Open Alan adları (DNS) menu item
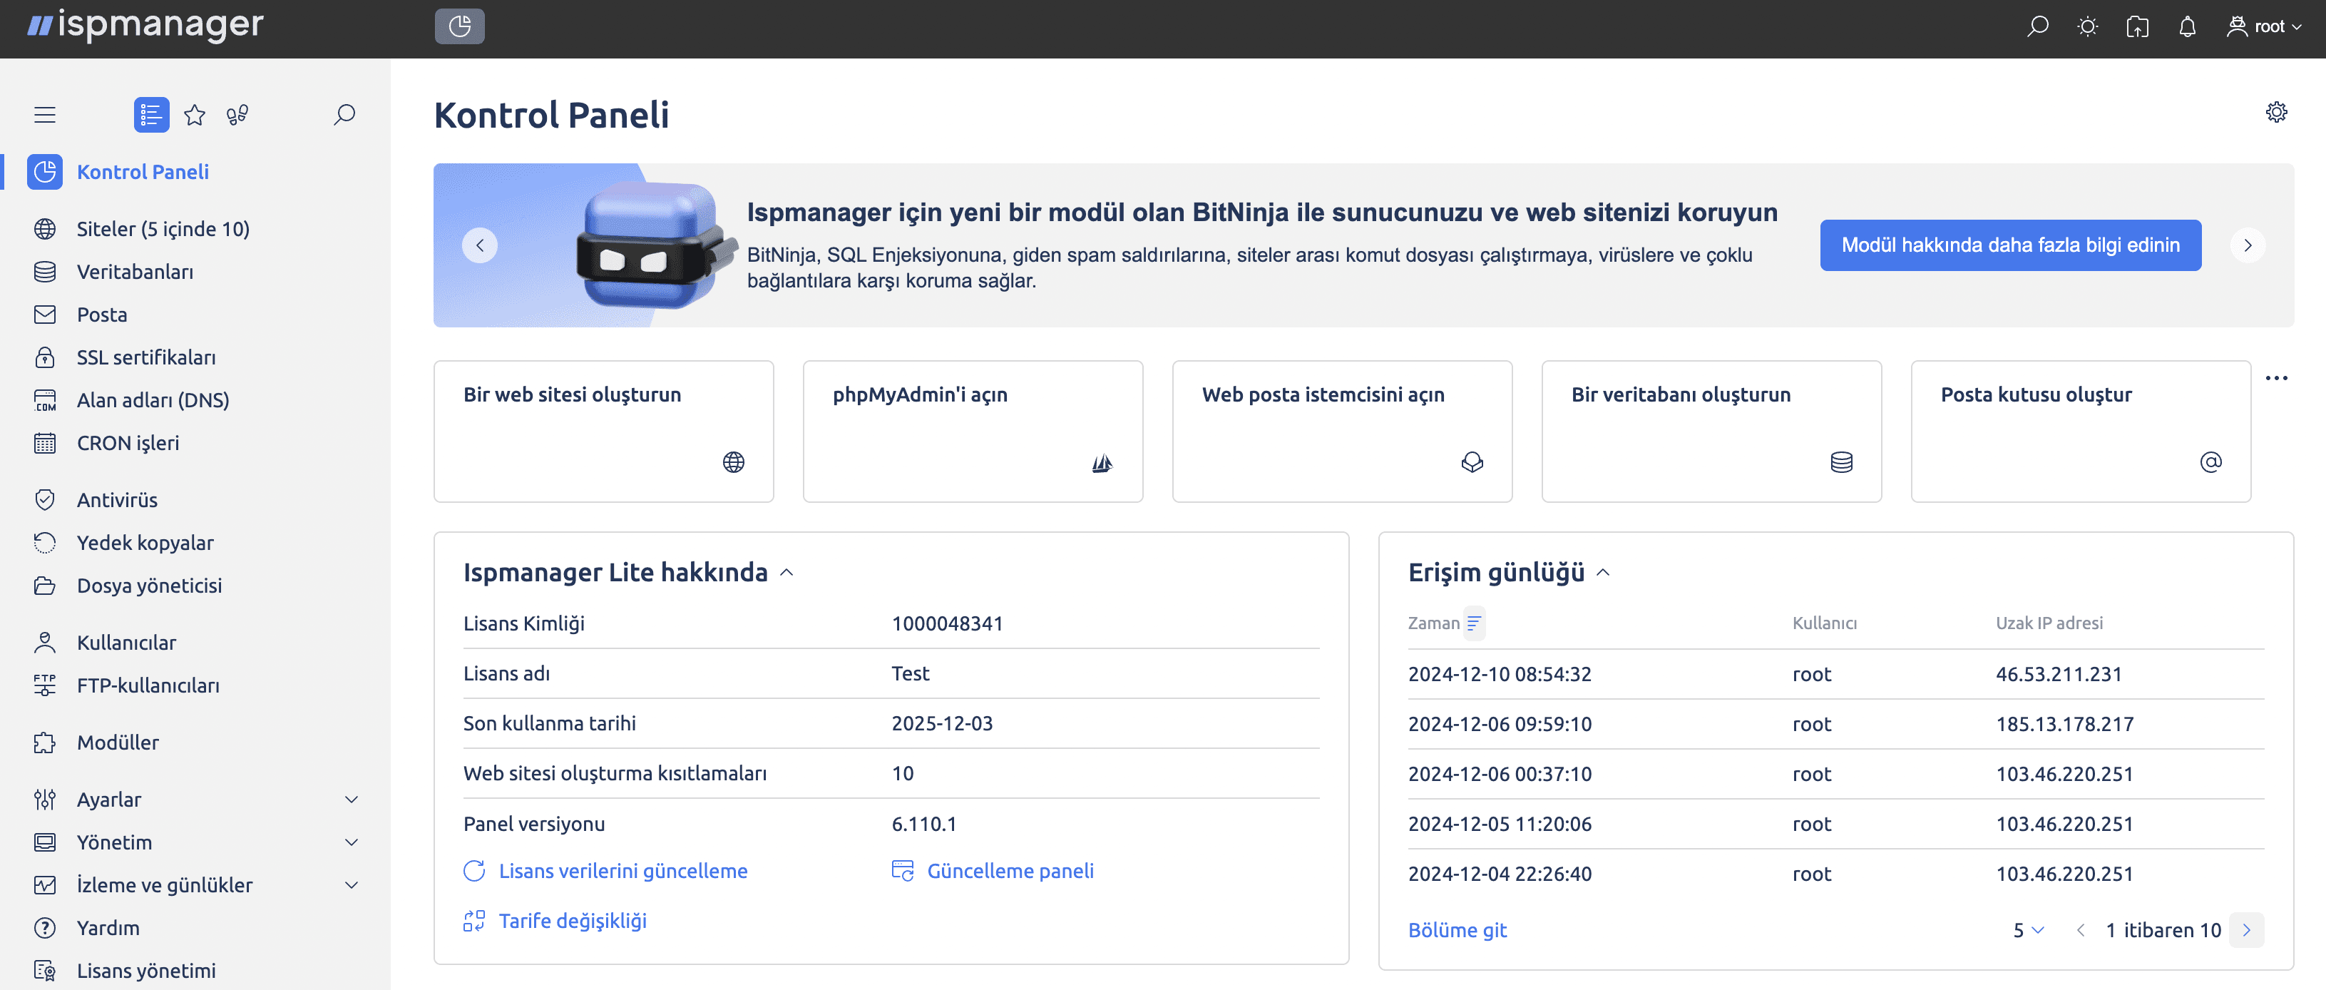Viewport: 2326px width, 990px height. point(153,400)
